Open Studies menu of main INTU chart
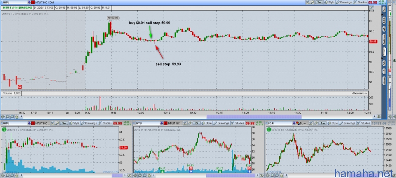Image resolution: width=396 pixels, height=178 pixels. [x=360, y=2]
